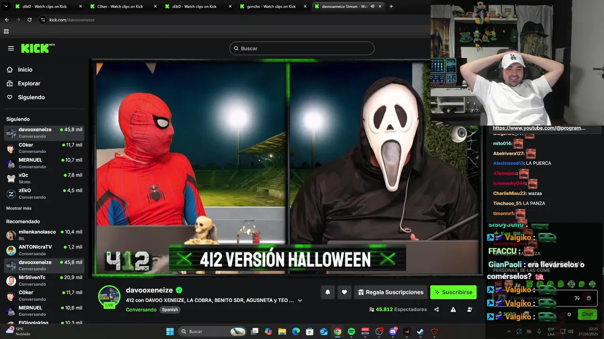Open File Explorer from taskbar
This screenshot has width=604, height=339.
click(x=282, y=331)
